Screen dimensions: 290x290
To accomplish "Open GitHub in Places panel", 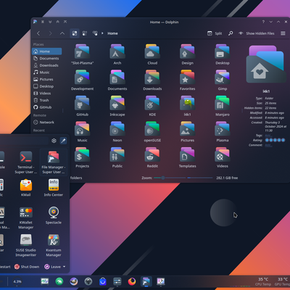I will [x=46, y=107].
